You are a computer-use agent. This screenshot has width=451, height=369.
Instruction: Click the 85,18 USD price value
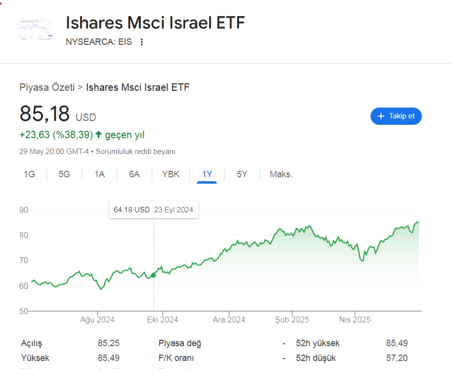pyautogui.click(x=57, y=114)
